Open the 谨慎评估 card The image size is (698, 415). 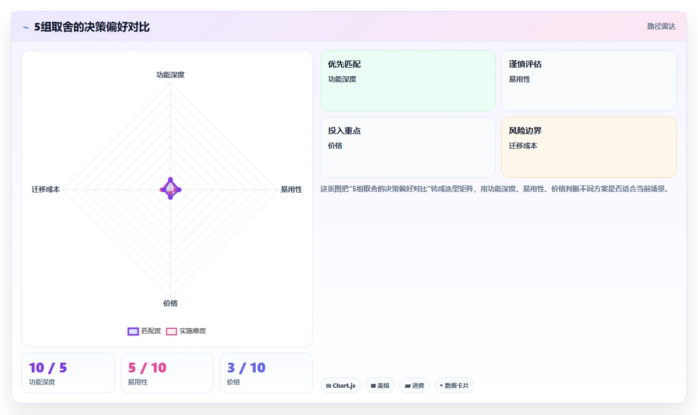(588, 81)
